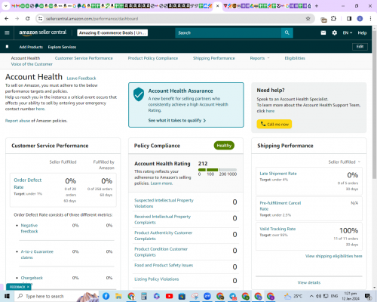Open the settings gear icon
Screen dimensions: 377x302
pyautogui.click(x=334, y=32)
